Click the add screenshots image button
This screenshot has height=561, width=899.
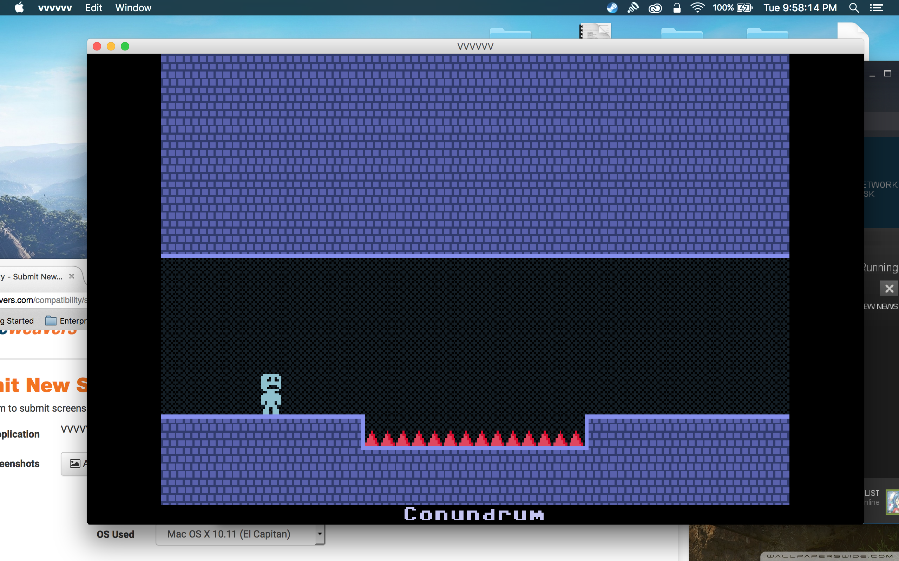click(x=74, y=464)
